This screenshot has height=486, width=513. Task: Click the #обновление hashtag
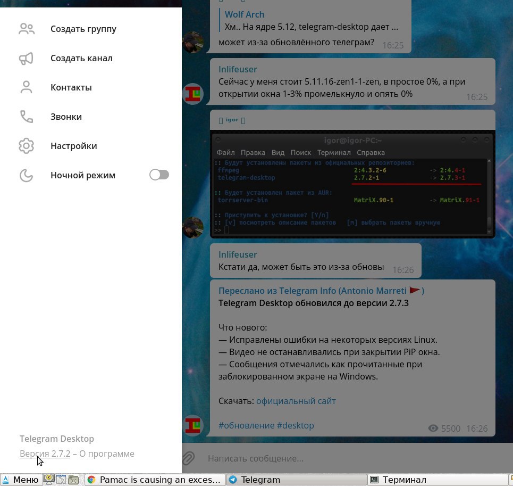click(x=246, y=425)
